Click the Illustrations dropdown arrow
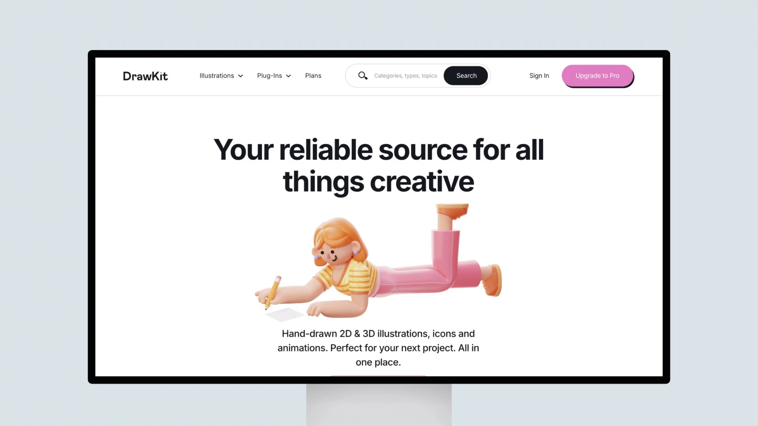 [240, 76]
